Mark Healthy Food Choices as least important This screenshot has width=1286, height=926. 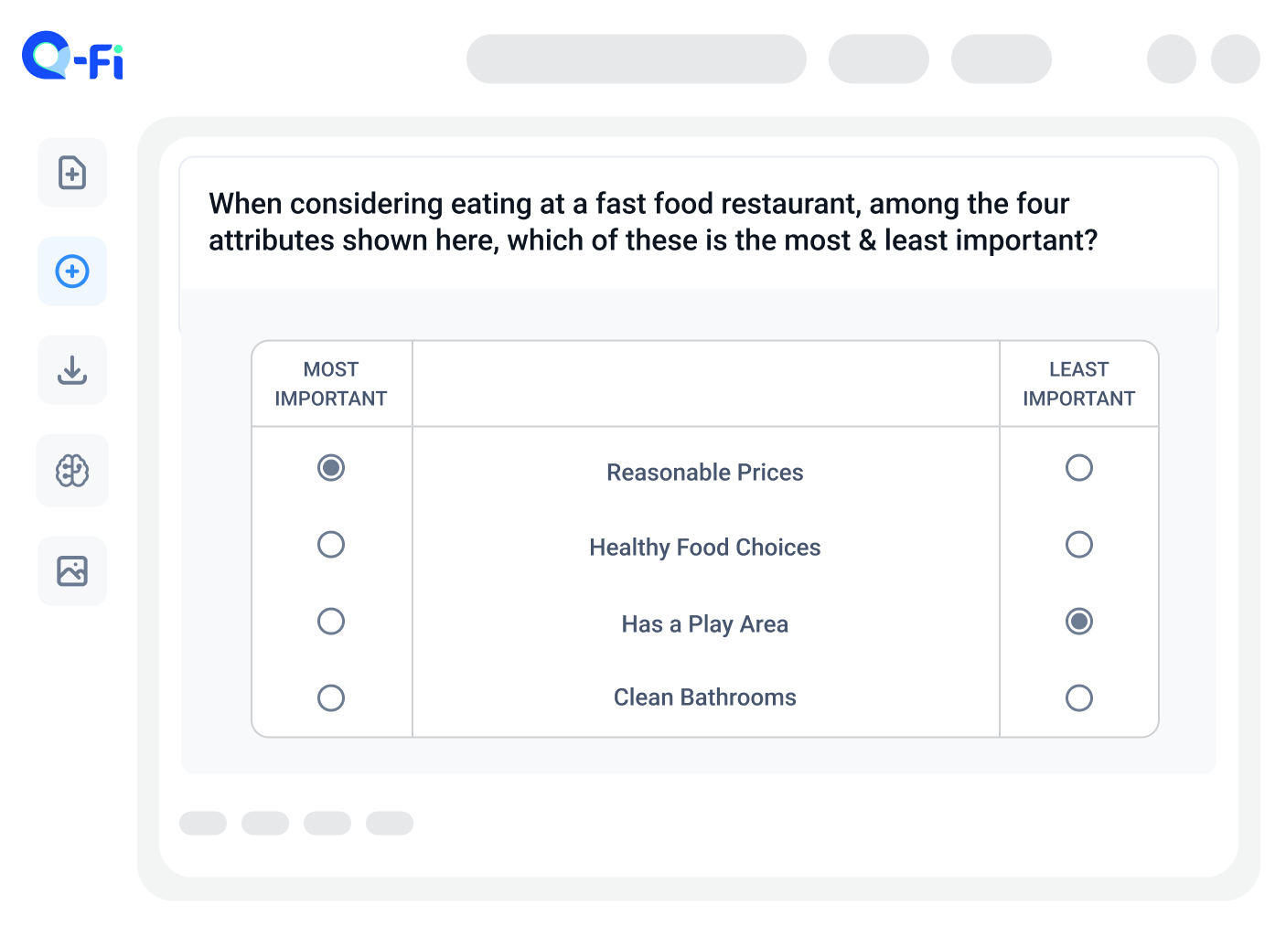click(1079, 545)
